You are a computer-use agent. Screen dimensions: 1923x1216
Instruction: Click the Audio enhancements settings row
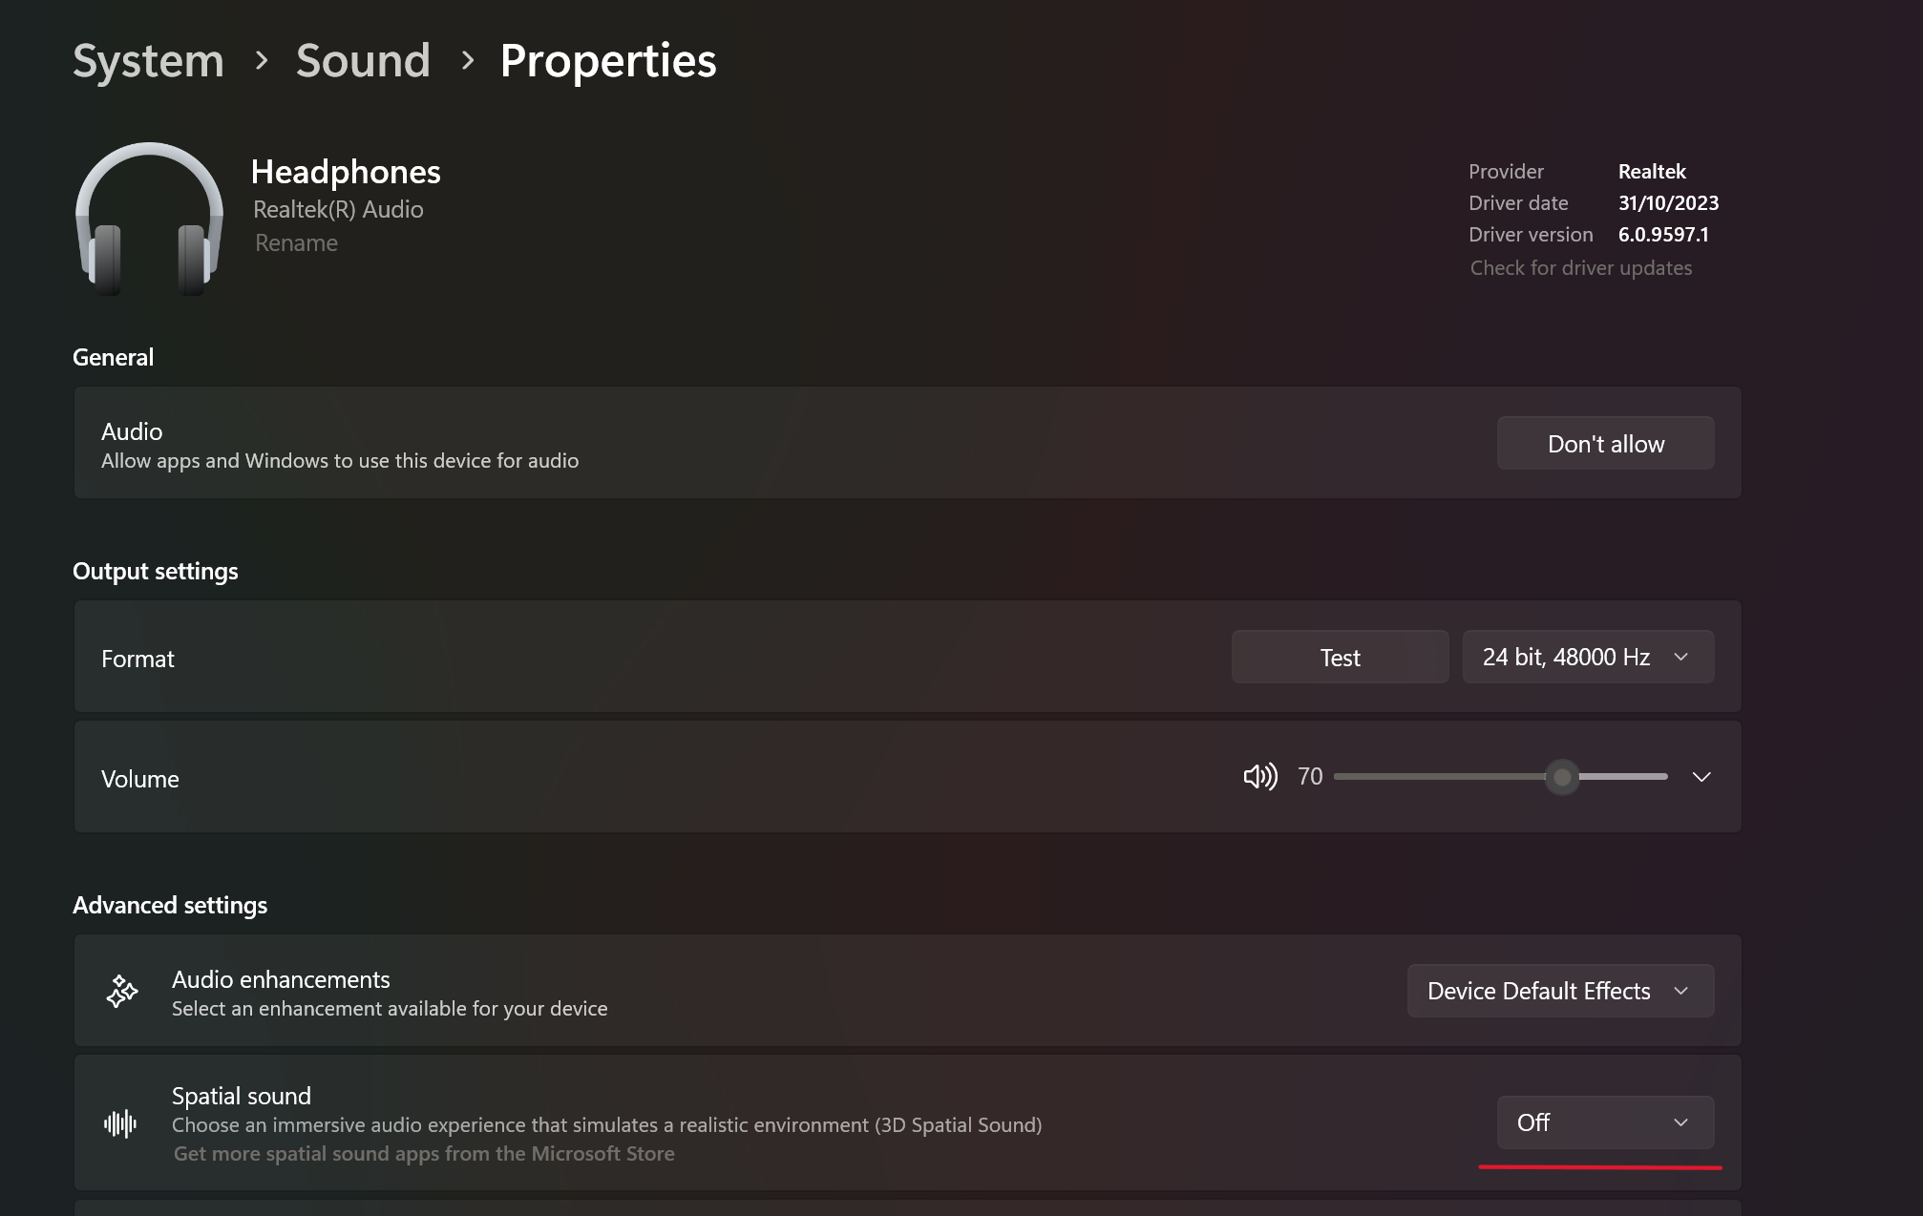point(764,992)
